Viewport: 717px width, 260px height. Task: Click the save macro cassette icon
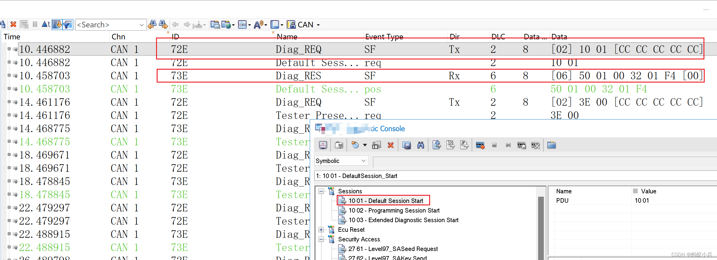tap(522, 146)
